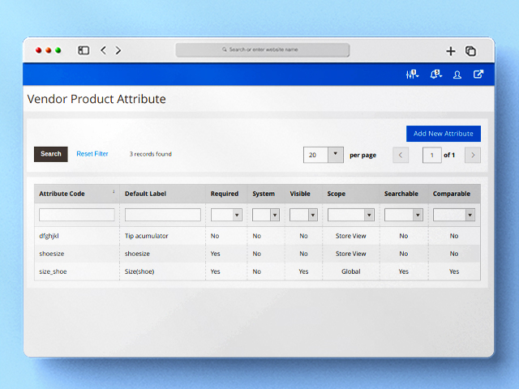Image resolution: width=519 pixels, height=389 pixels.
Task: Open the size_shoe attribute row
Action: [x=54, y=271]
